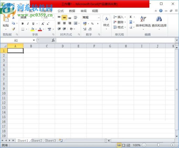
Task: Expand the Name Box dropdown arrow
Action: (x=34, y=40)
